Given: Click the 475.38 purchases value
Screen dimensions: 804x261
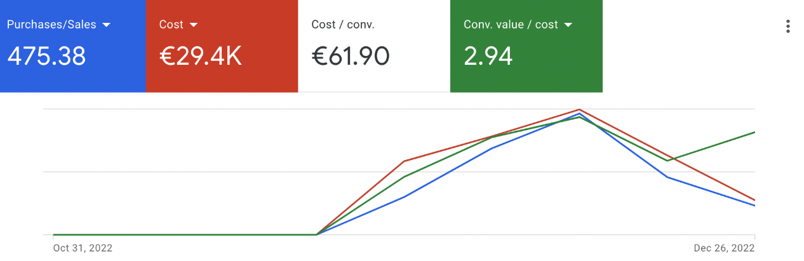Looking at the screenshot, I should pyautogui.click(x=46, y=57).
